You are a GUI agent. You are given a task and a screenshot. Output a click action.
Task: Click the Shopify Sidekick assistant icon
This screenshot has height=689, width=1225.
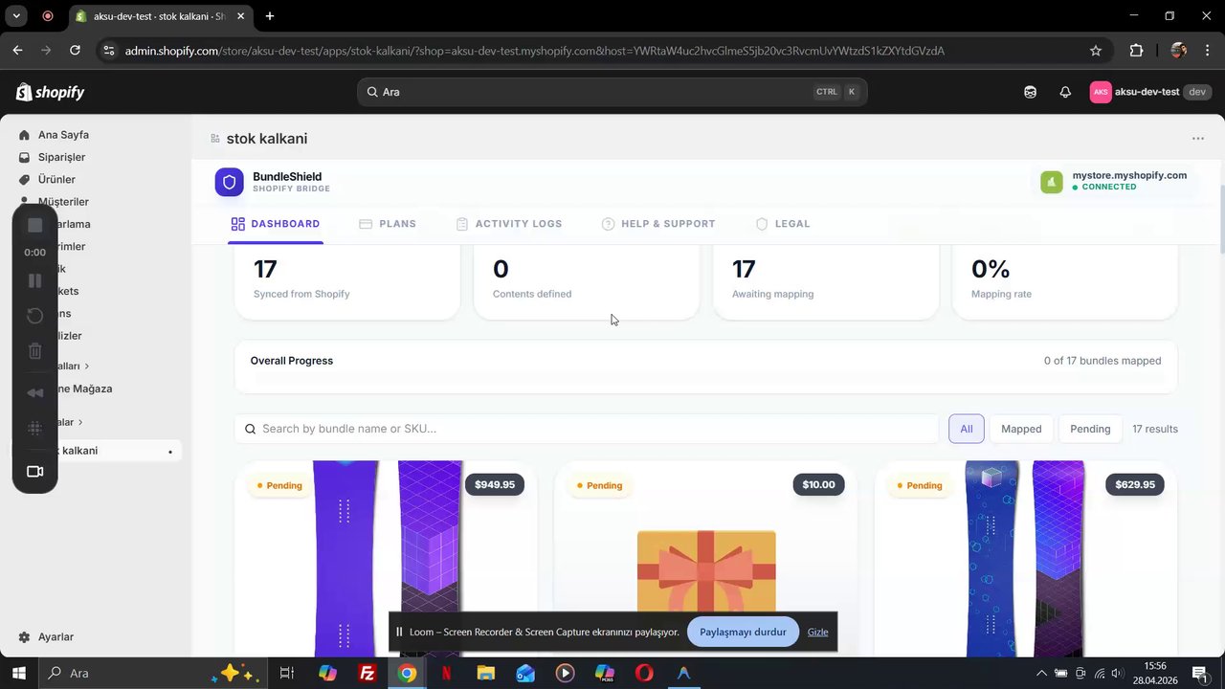pyautogui.click(x=1030, y=92)
